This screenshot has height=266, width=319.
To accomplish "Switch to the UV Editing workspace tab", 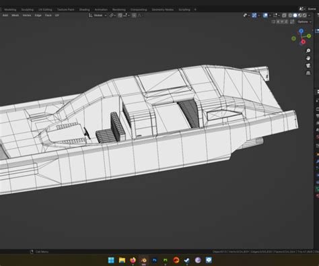I will (45, 9).
